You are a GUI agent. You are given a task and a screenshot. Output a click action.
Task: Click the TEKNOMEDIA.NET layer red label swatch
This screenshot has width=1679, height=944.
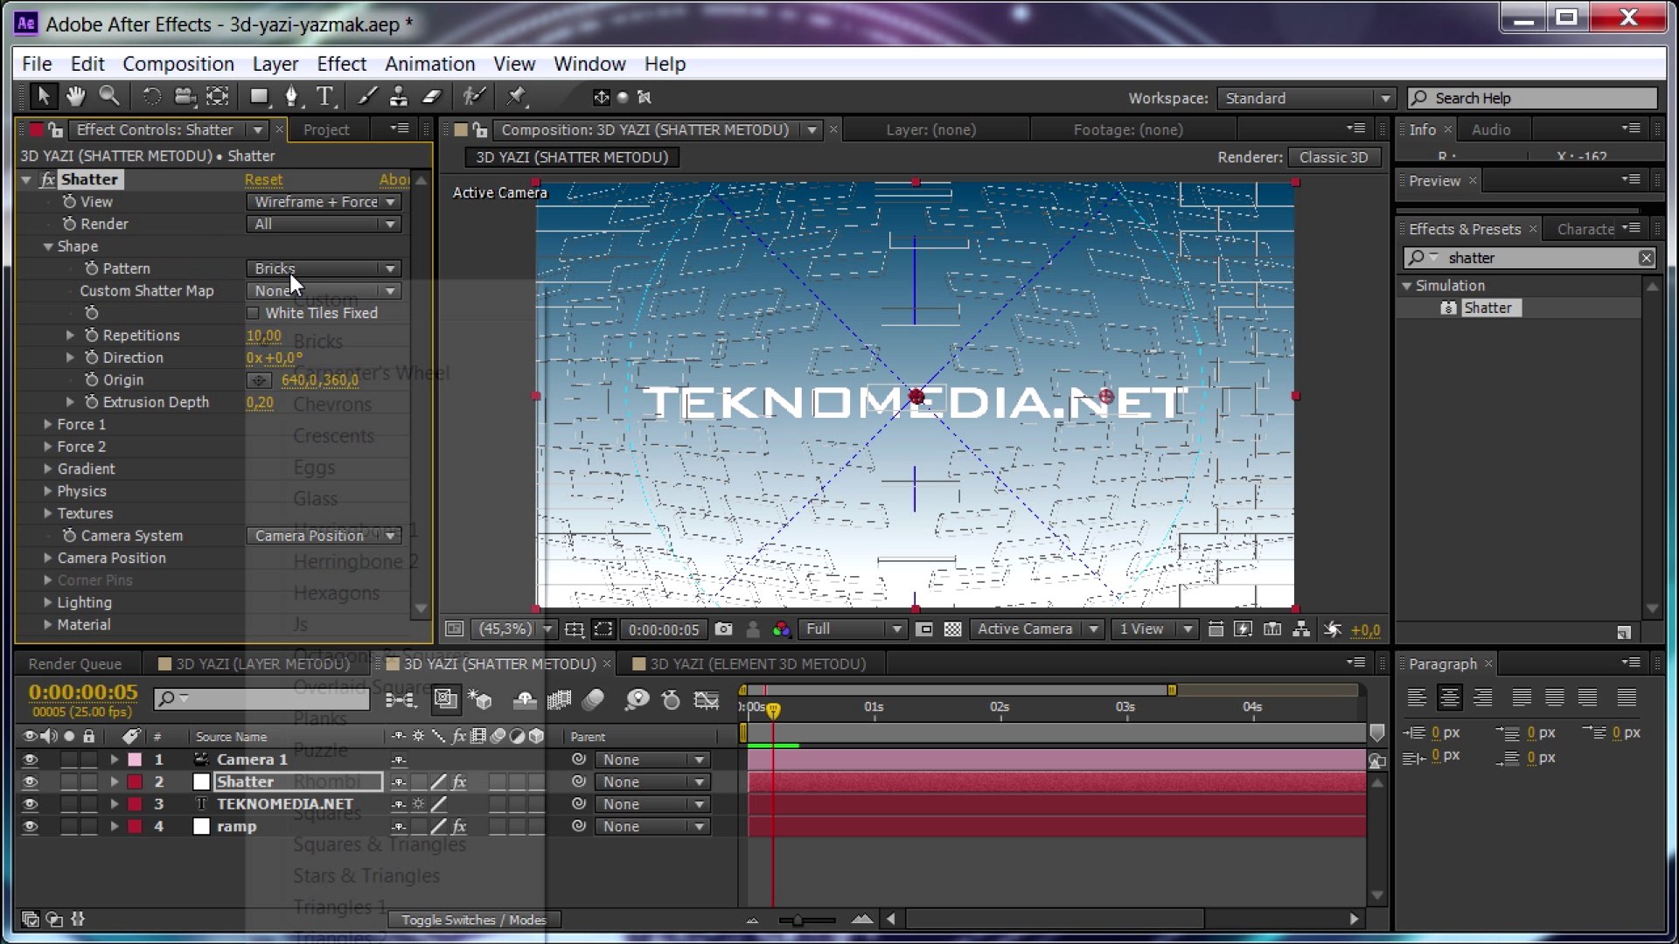pyautogui.click(x=135, y=804)
